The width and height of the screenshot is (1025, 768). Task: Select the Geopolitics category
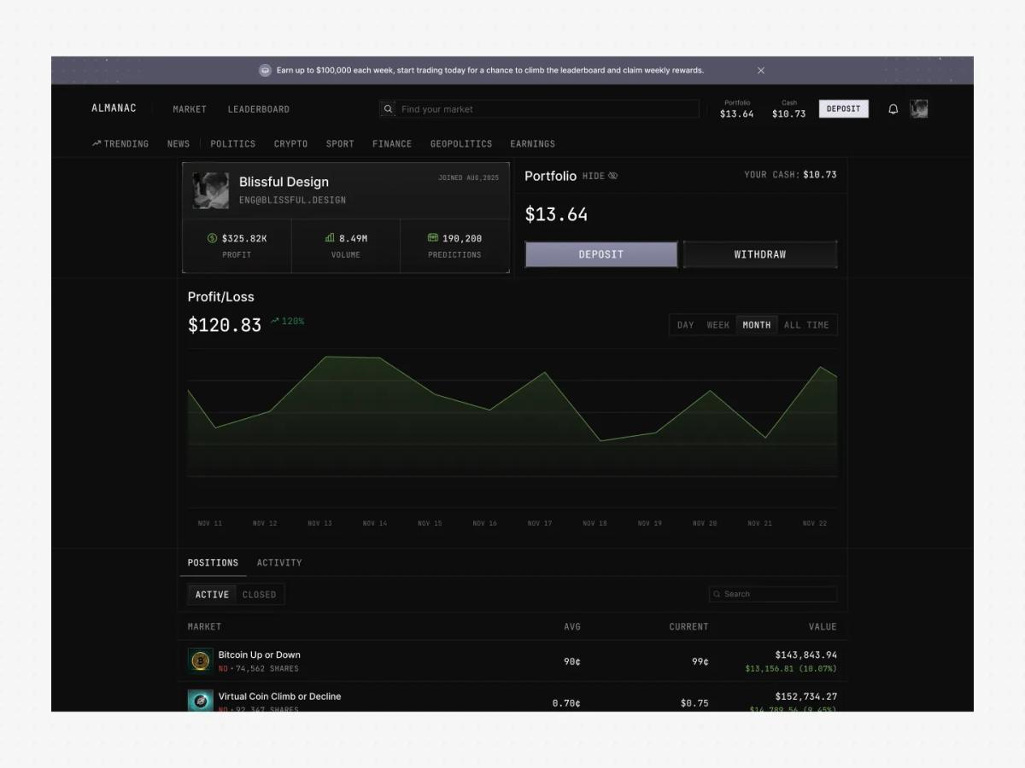pos(461,143)
